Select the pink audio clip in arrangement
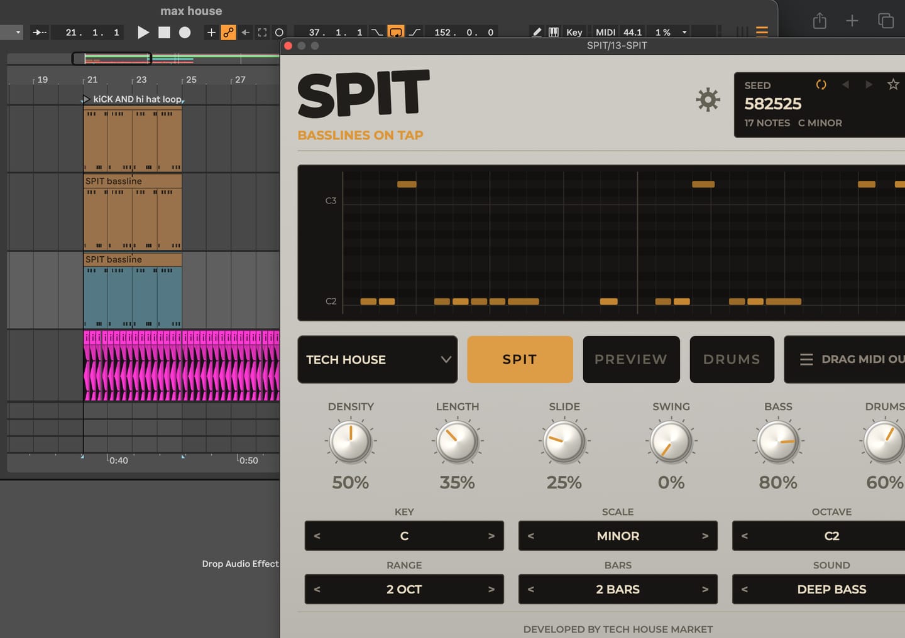Image resolution: width=905 pixels, height=638 pixels. tap(181, 365)
